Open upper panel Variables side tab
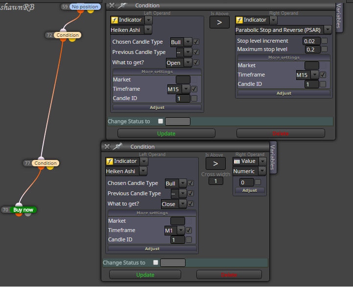The width and height of the screenshot is (353, 287). click(338, 16)
